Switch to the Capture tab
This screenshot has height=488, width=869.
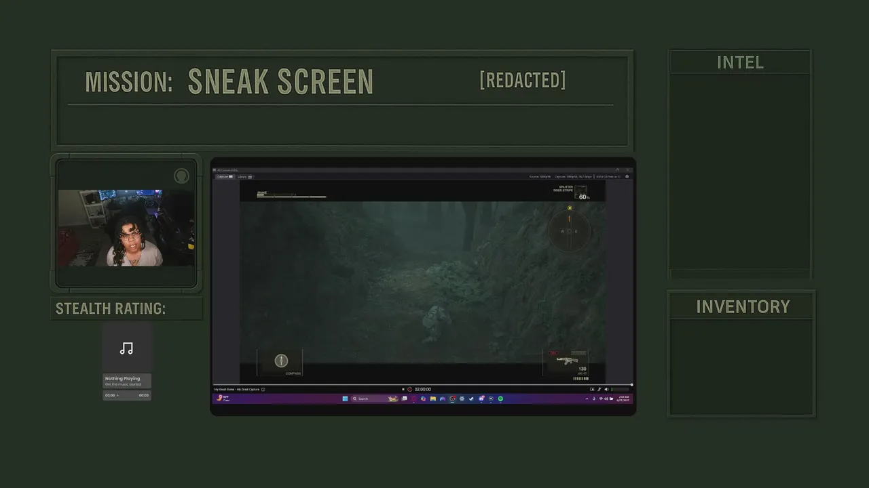(x=224, y=177)
